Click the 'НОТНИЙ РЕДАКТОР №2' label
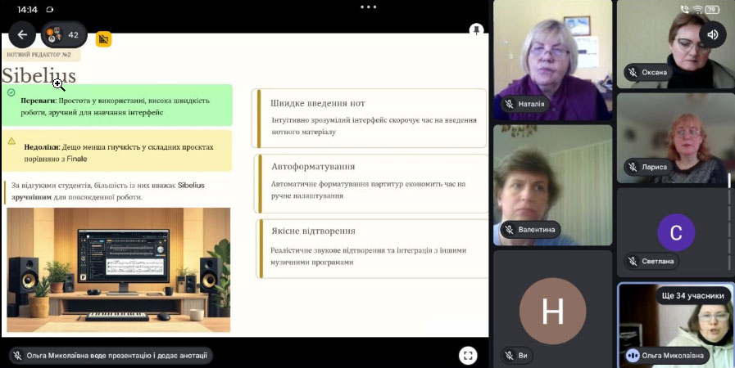735x368 pixels. [x=39, y=55]
